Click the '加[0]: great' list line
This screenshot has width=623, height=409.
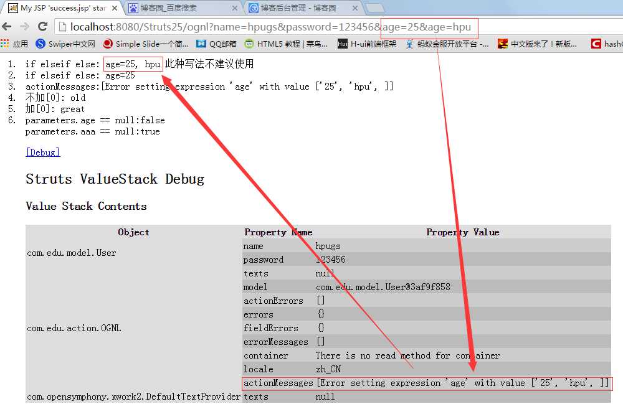[x=55, y=109]
